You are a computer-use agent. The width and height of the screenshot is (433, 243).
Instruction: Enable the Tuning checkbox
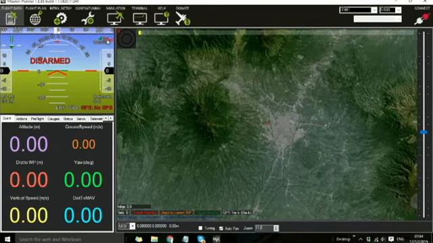(x=200, y=228)
